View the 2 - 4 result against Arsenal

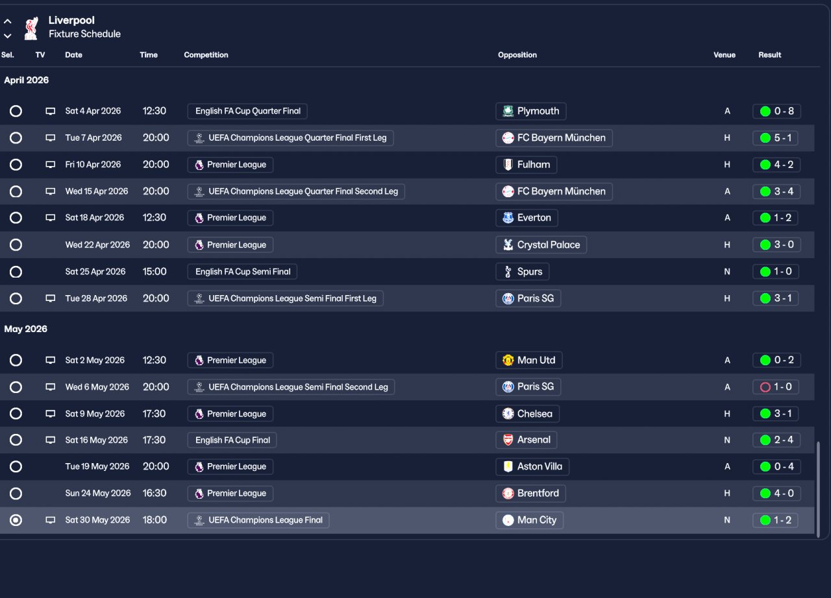[x=776, y=440]
